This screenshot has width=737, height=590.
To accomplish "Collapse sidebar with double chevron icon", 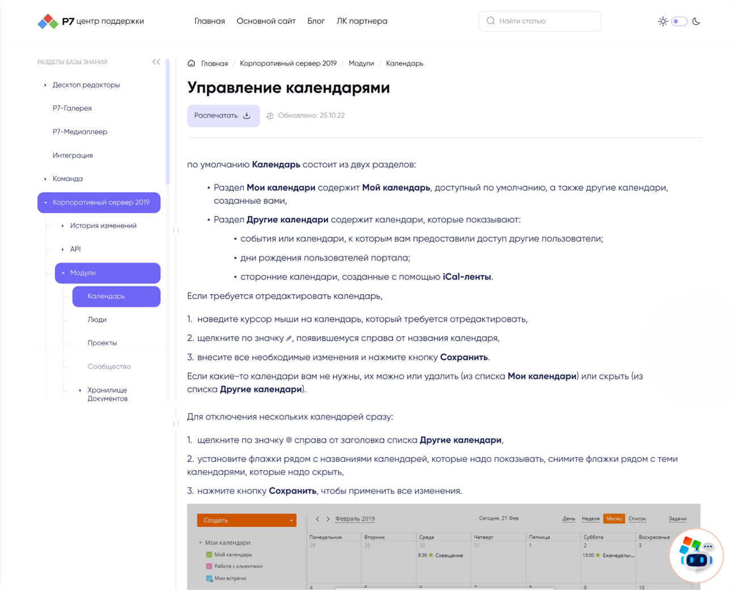I will point(156,62).
